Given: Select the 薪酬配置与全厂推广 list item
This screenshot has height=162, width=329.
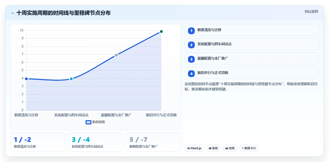Looking at the screenshot, I should click(252, 58).
